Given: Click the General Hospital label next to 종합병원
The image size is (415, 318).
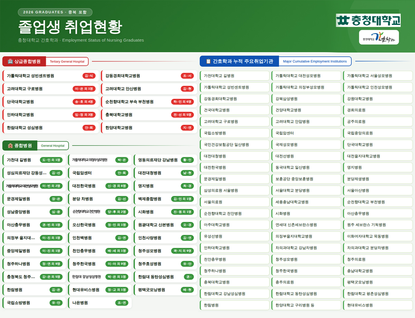Looking at the screenshot, I should tap(53, 146).
